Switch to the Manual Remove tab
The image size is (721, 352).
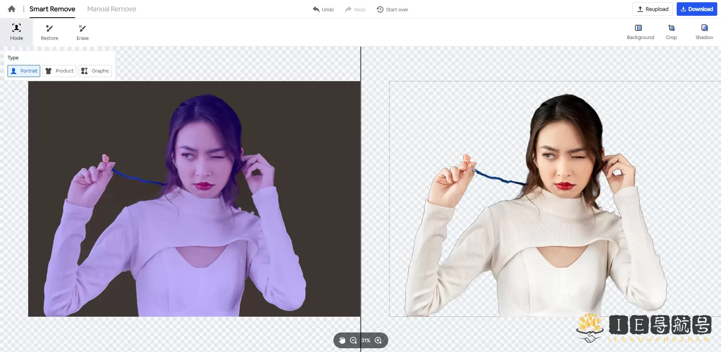coord(112,9)
